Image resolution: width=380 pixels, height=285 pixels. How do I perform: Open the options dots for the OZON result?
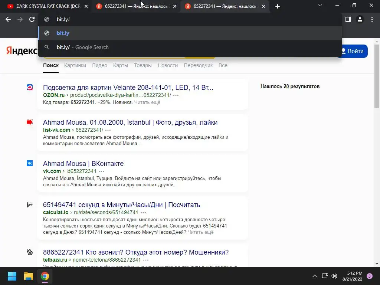pyautogui.click(x=176, y=95)
